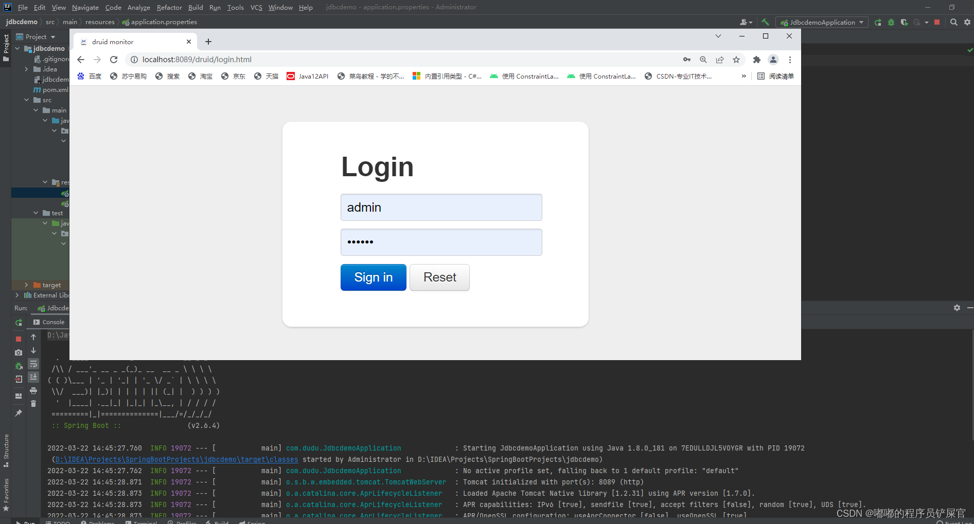
Task: Open the Refactor menu
Action: pyautogui.click(x=169, y=7)
